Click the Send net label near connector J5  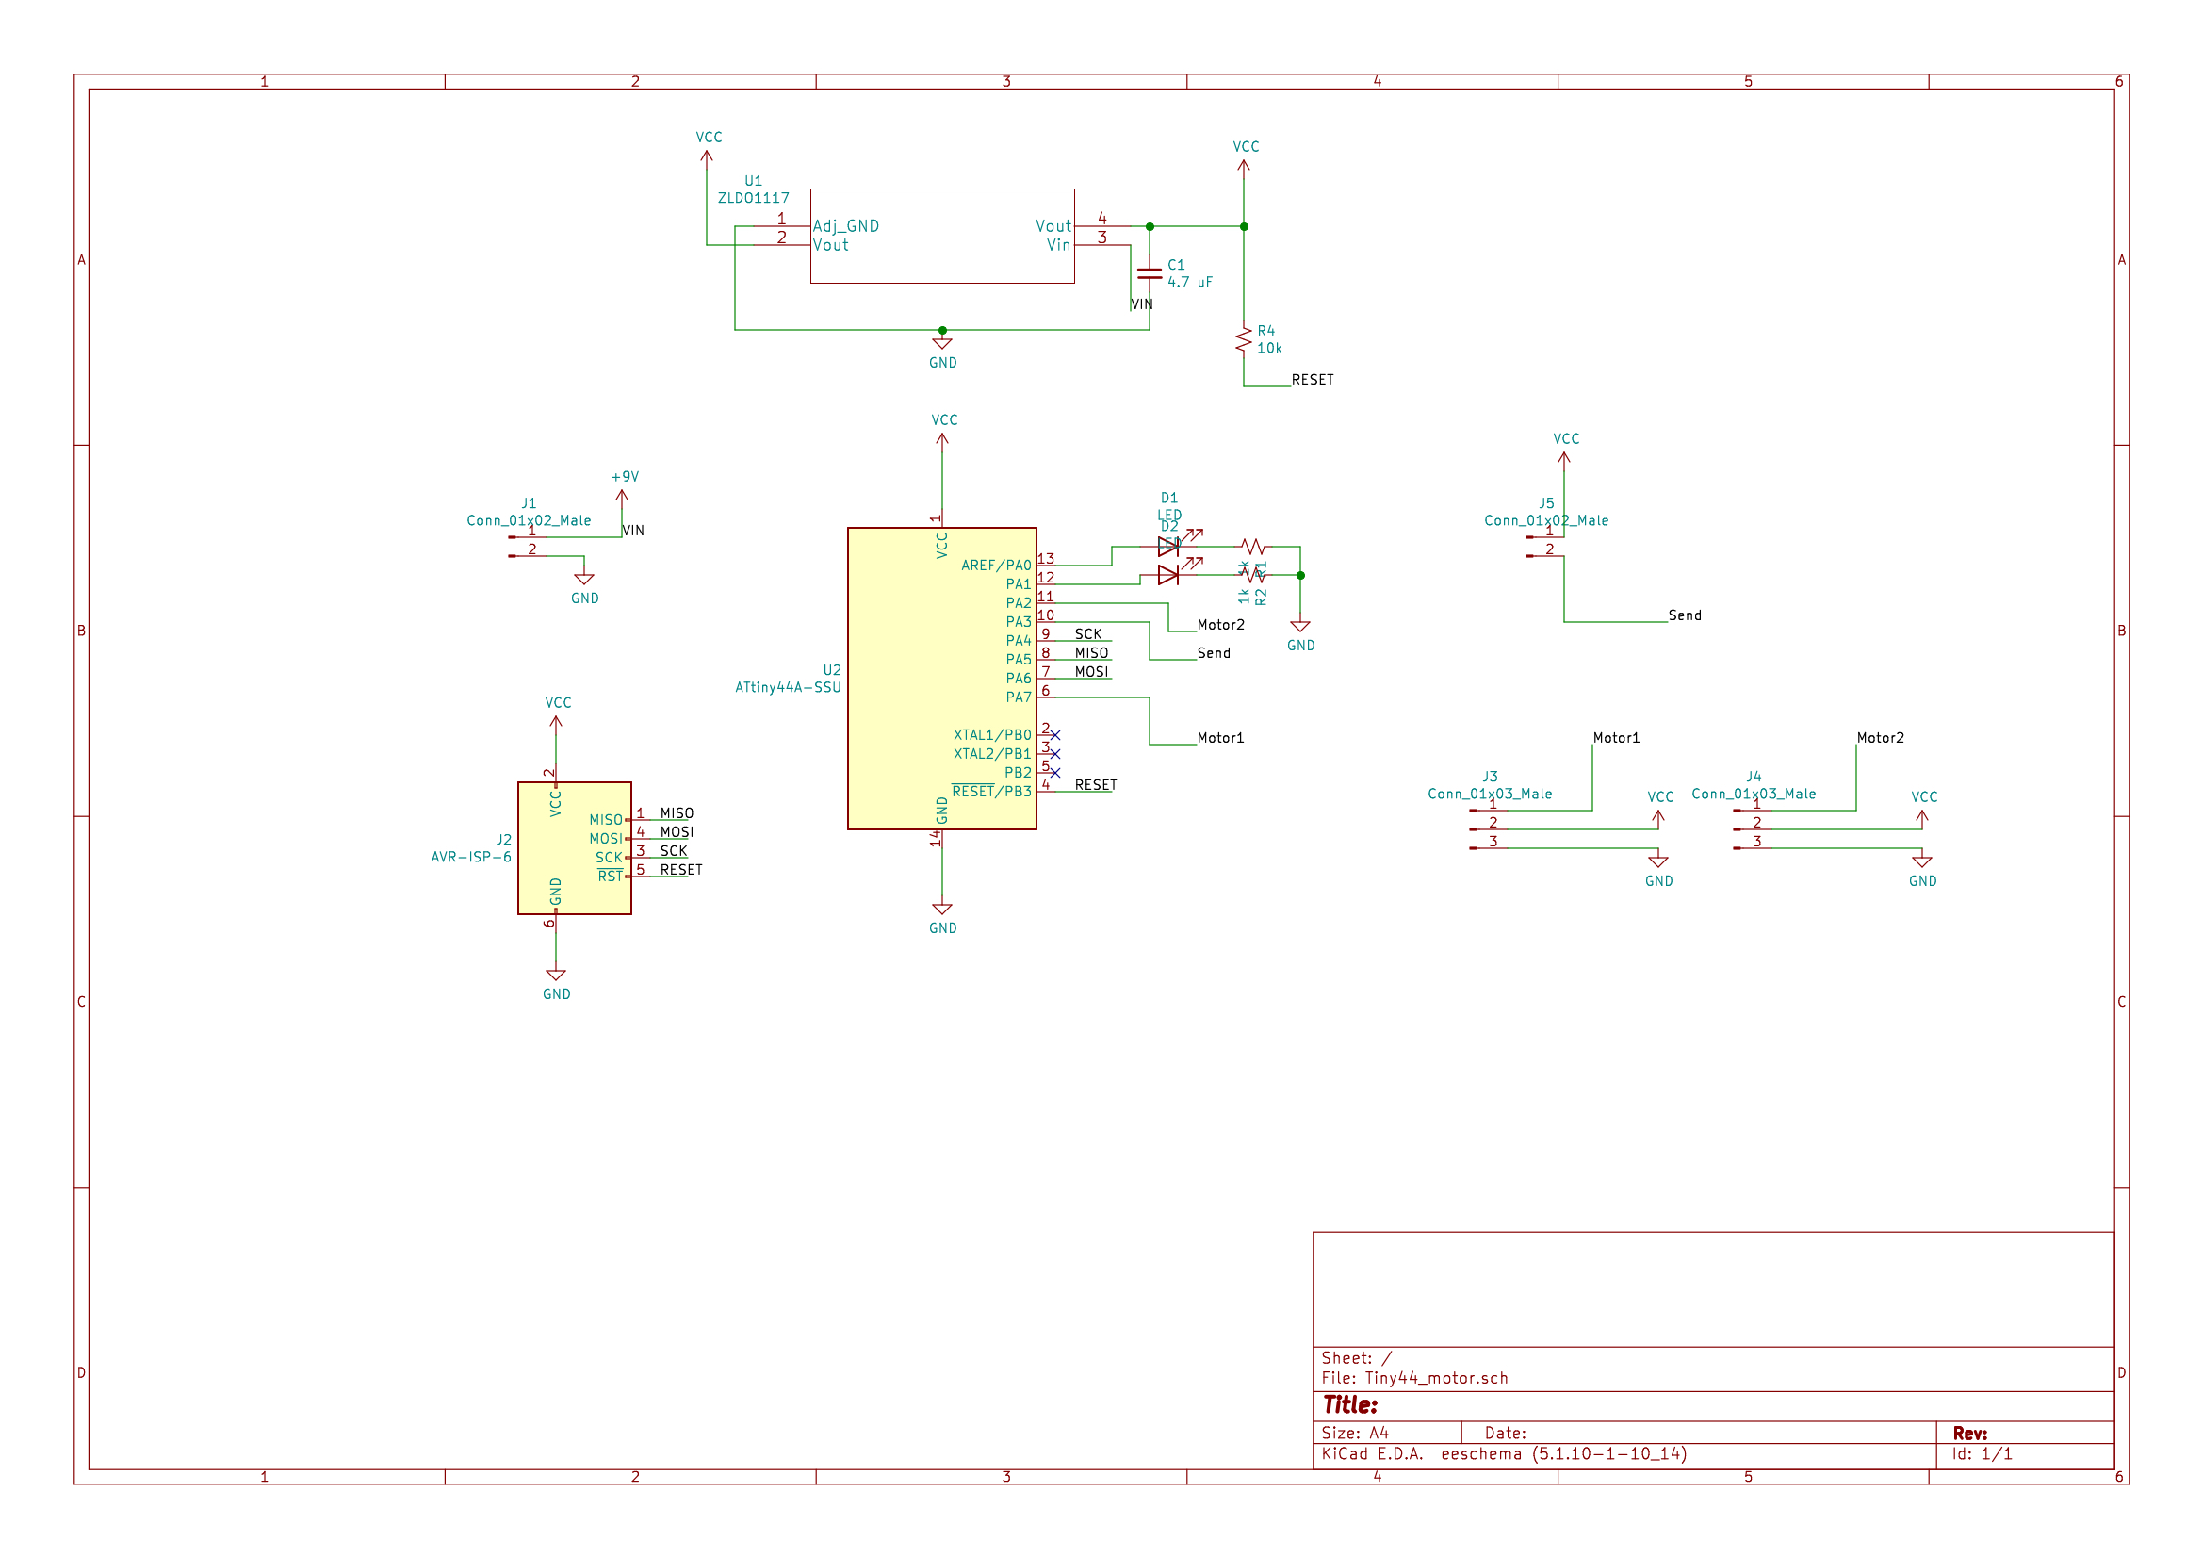coord(1685,615)
